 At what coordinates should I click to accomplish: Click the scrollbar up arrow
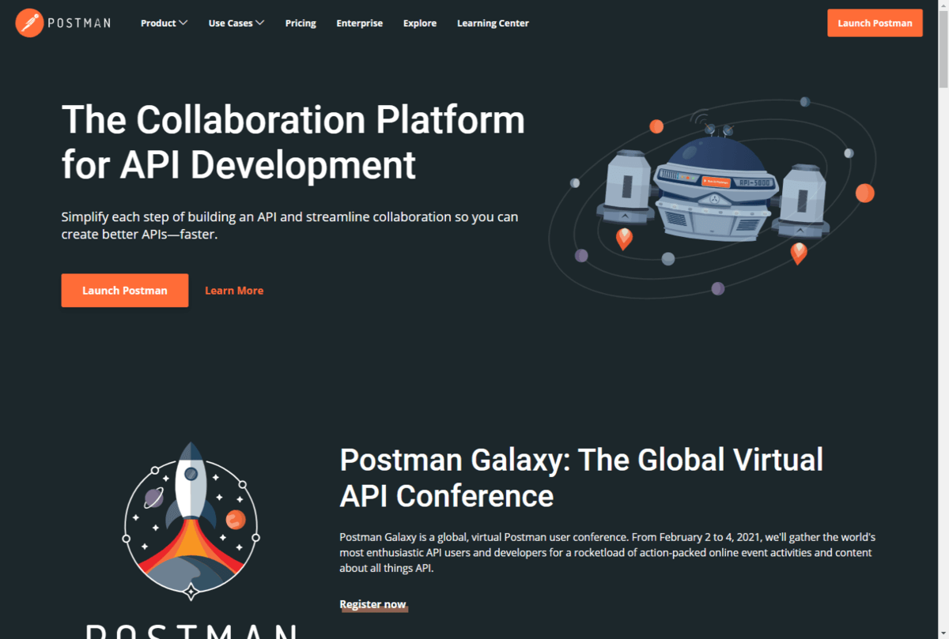click(943, 6)
